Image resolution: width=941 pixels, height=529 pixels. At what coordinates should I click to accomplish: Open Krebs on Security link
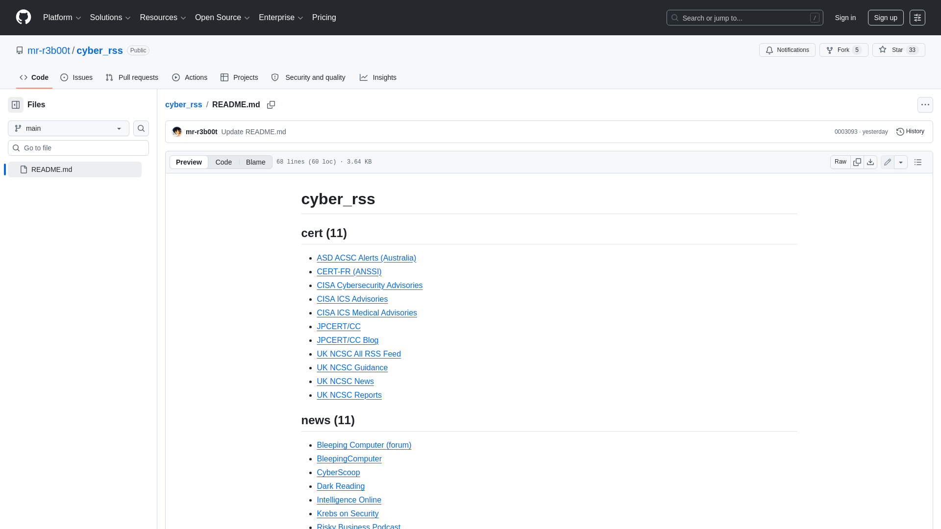(347, 514)
